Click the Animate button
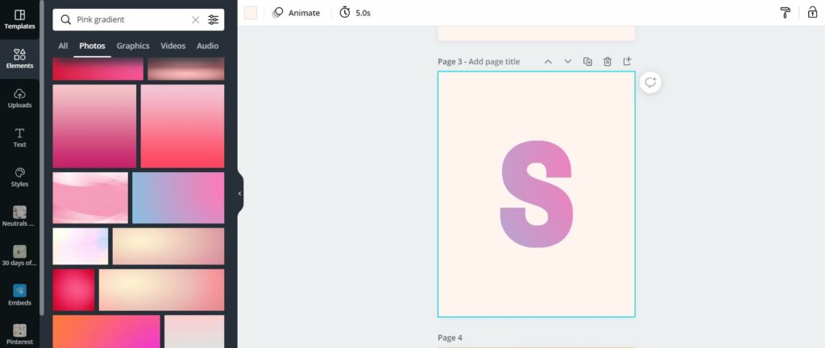Viewport: 825px width, 348px height. coord(296,13)
